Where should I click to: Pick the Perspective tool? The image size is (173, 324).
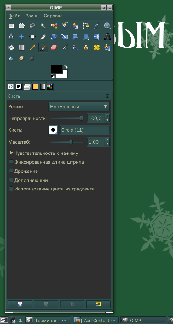pyautogui.click(x=86, y=37)
